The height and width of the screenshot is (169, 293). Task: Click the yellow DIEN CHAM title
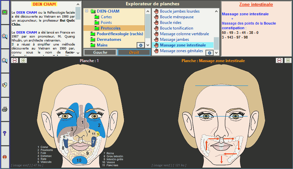pos(44,4)
